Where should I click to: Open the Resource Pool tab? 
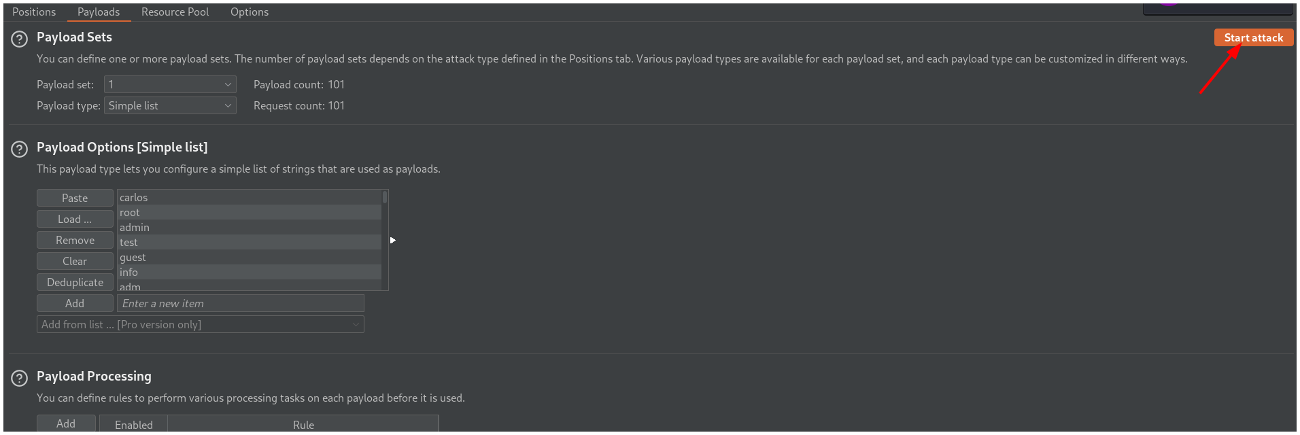pos(175,12)
